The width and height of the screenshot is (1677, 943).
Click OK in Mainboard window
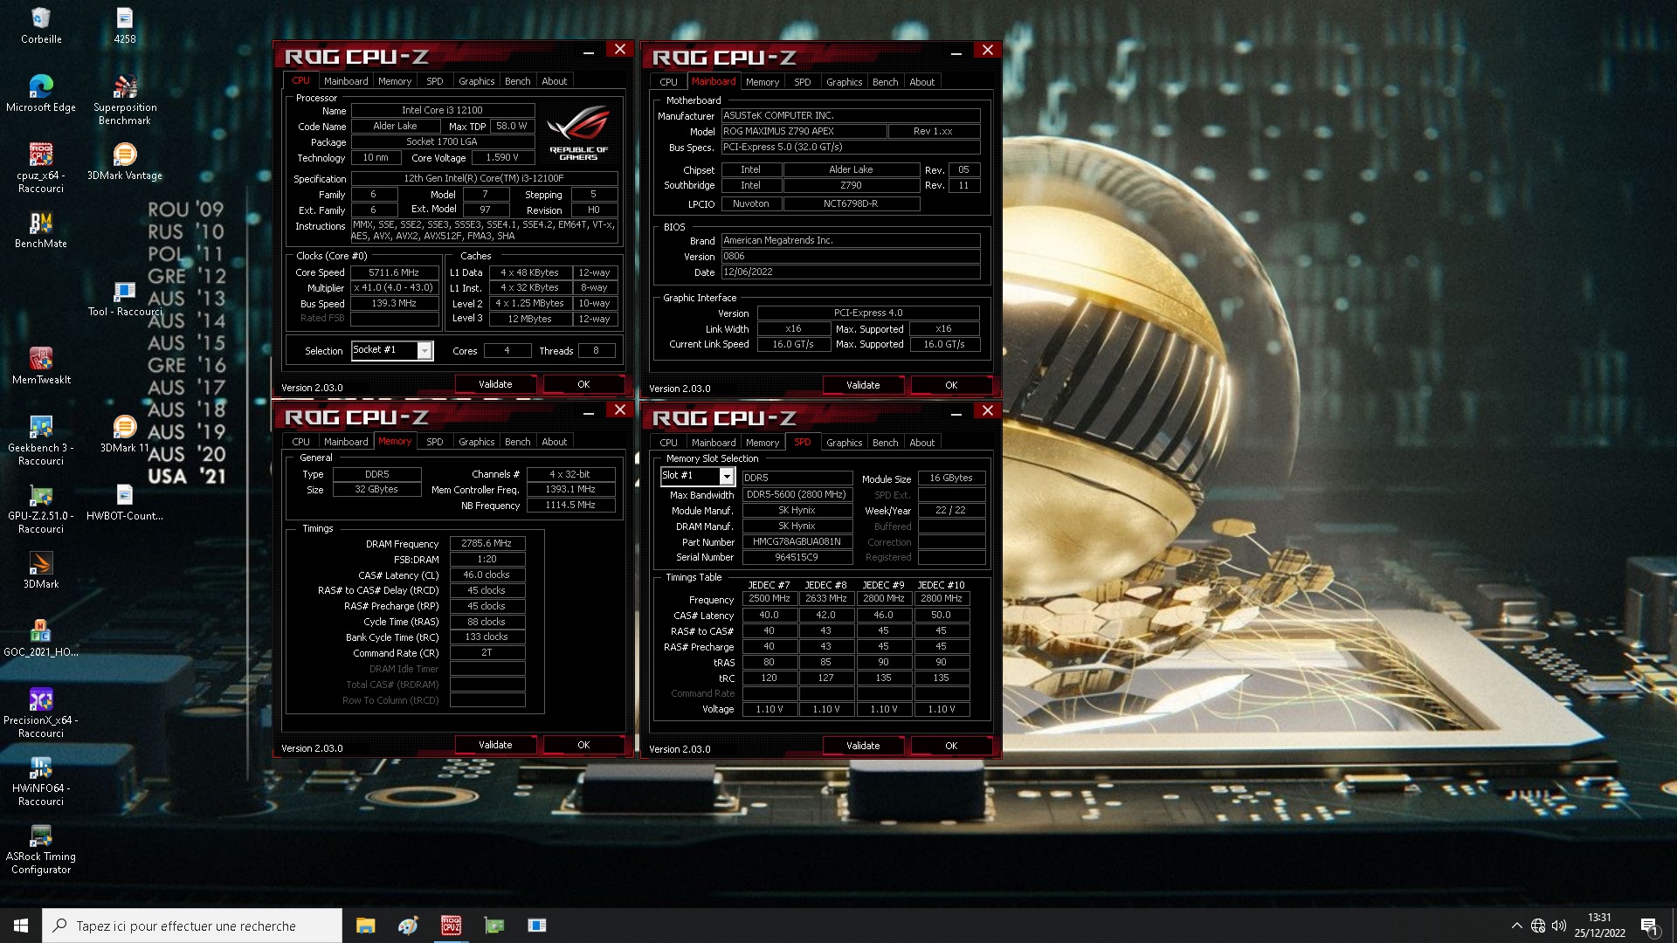click(951, 385)
